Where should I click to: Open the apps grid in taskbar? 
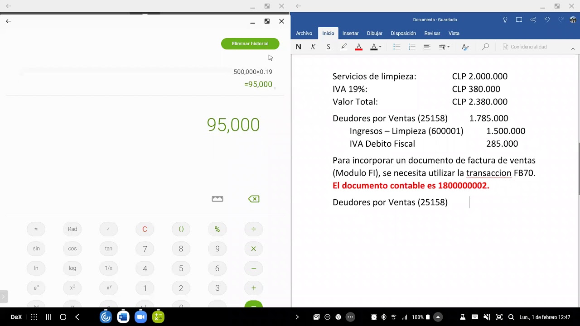coord(34,317)
